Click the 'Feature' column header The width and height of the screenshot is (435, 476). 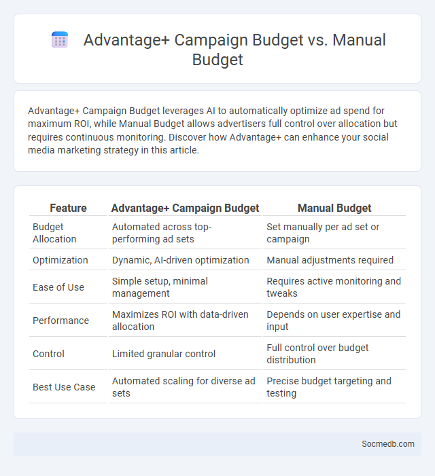point(68,208)
